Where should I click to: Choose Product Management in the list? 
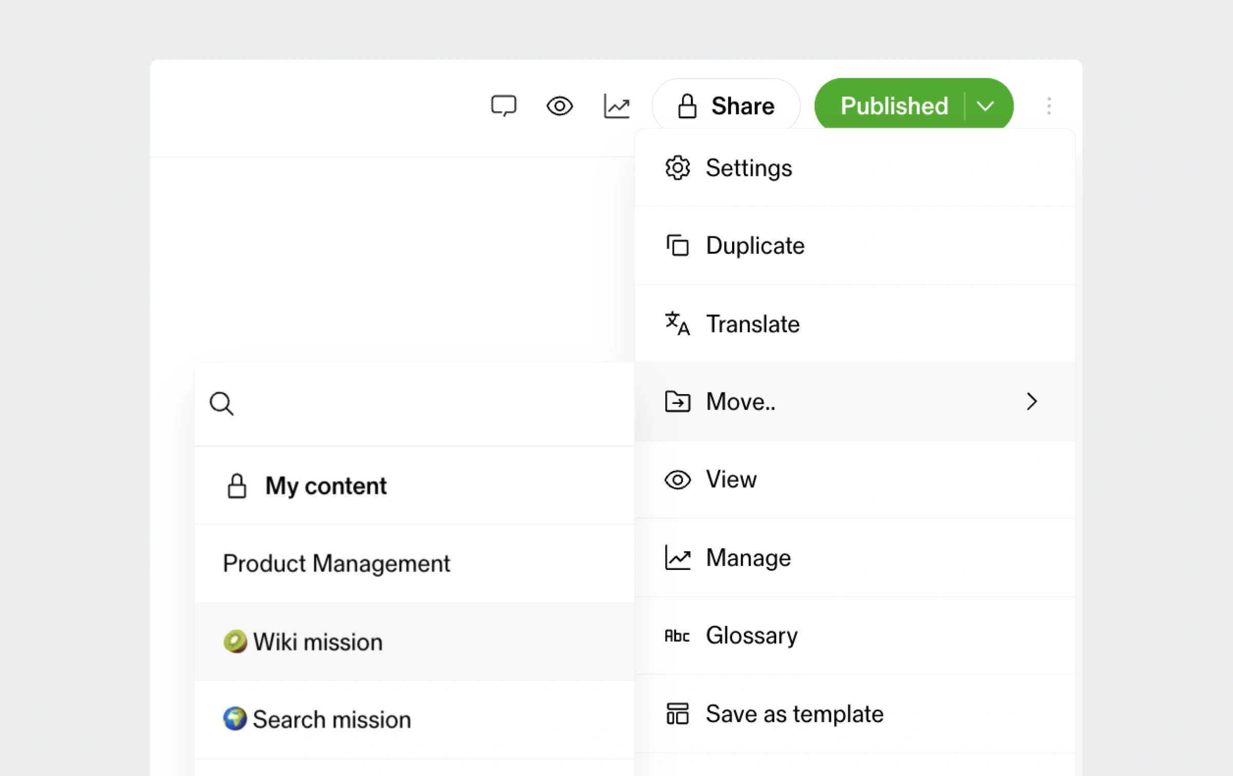pos(337,563)
